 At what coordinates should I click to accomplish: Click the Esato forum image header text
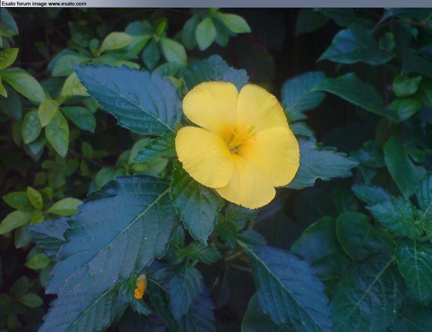click(x=44, y=4)
